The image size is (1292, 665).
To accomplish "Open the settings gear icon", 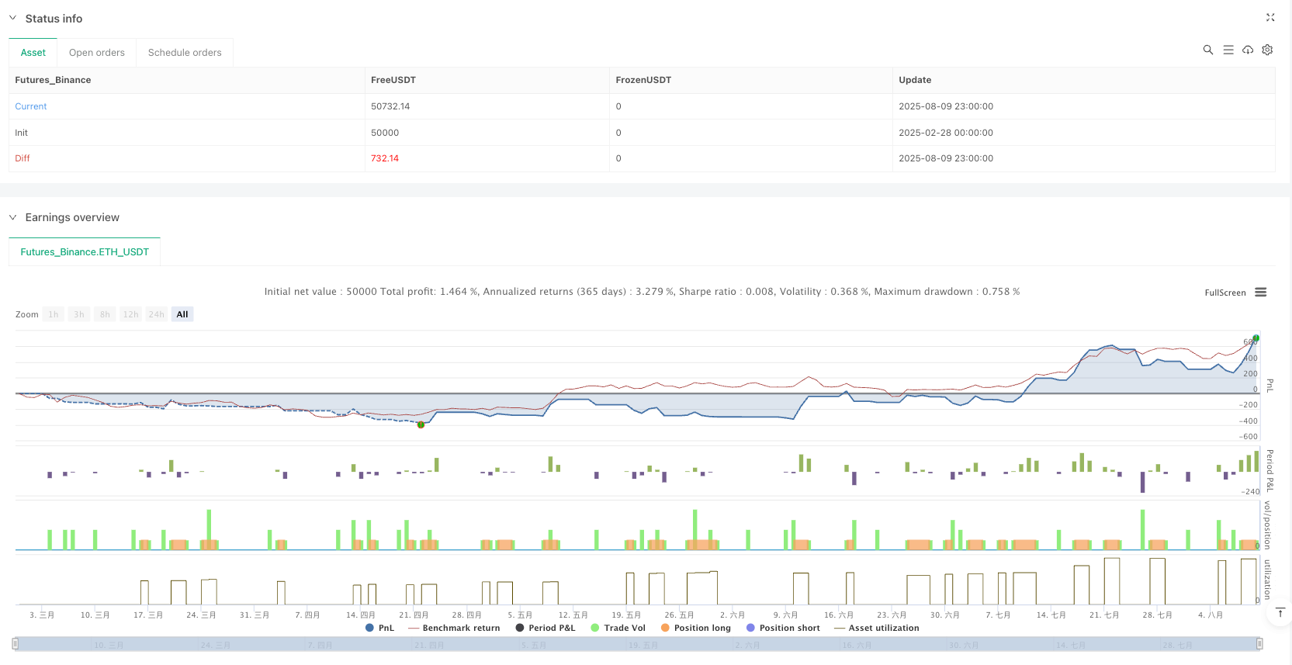I will pos(1267,50).
